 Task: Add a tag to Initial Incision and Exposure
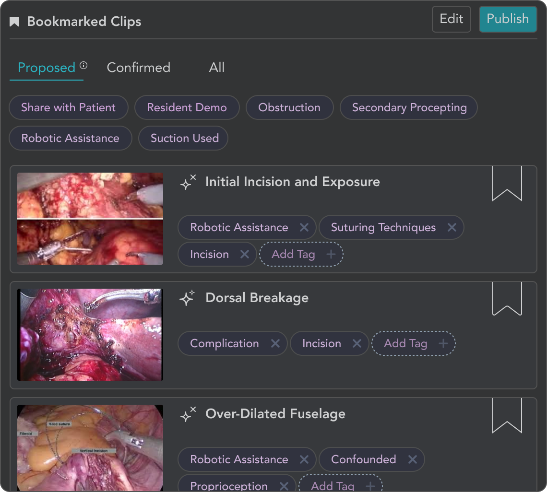click(x=301, y=254)
